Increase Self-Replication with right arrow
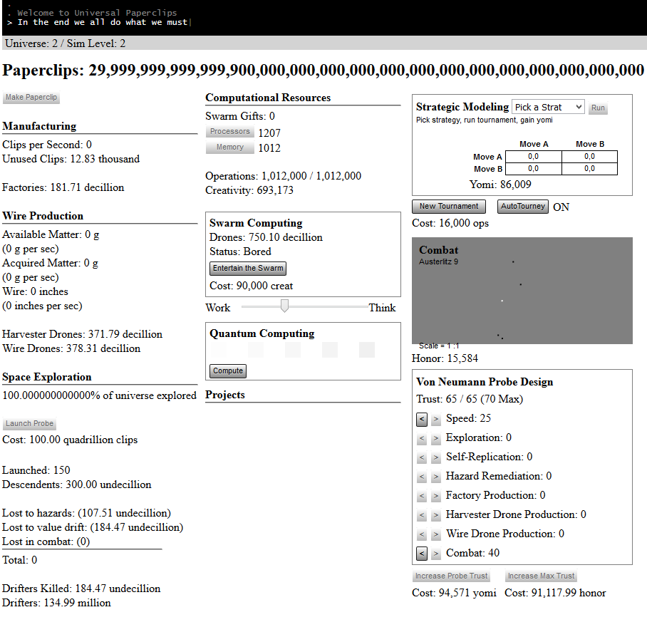647x627 pixels. [x=436, y=458]
